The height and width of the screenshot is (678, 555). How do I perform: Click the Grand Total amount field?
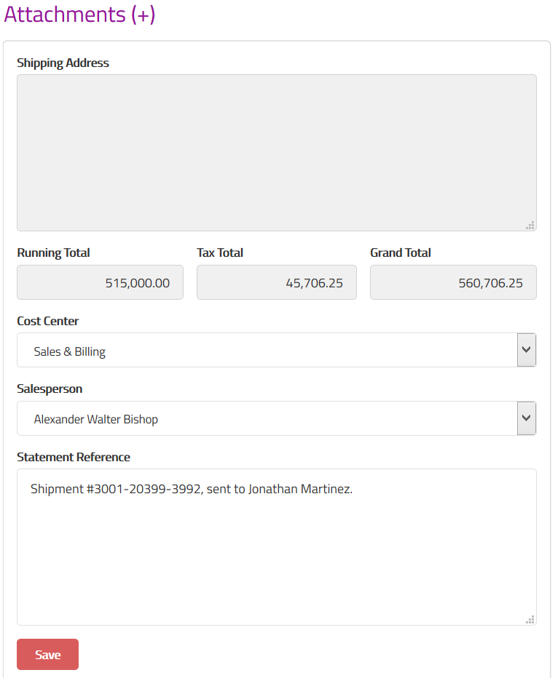[x=452, y=282]
